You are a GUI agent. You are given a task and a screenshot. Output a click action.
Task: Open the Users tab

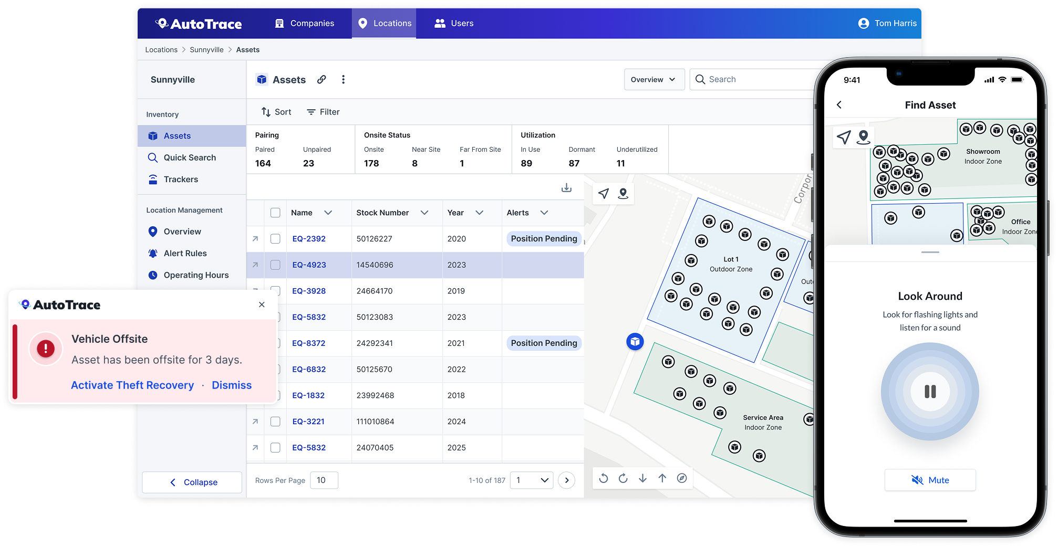(454, 23)
